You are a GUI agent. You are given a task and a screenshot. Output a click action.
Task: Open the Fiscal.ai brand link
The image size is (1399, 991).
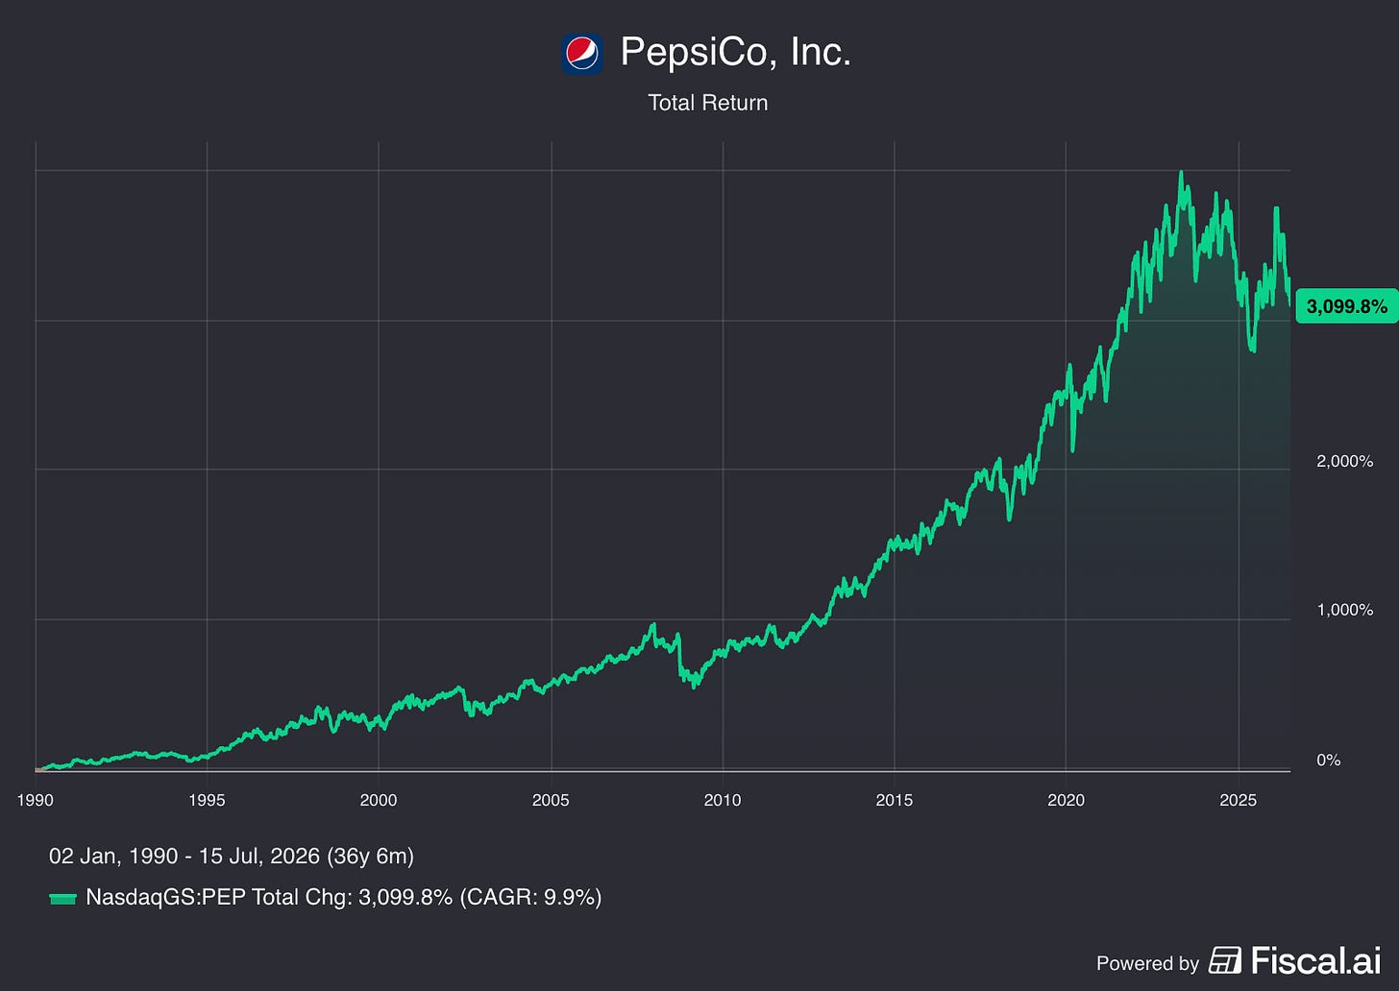coord(1315,960)
